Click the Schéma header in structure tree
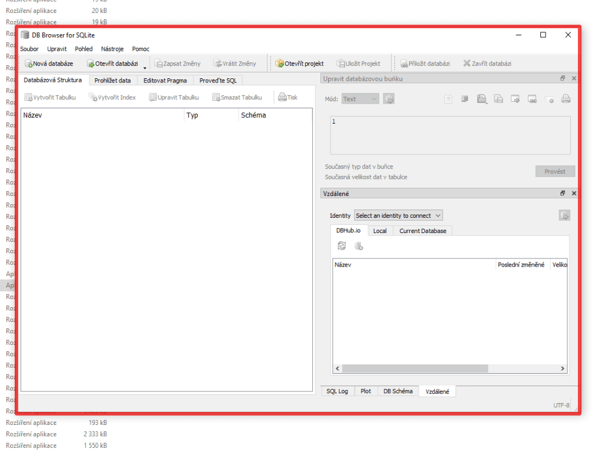The width and height of the screenshot is (602, 452). click(x=275, y=115)
